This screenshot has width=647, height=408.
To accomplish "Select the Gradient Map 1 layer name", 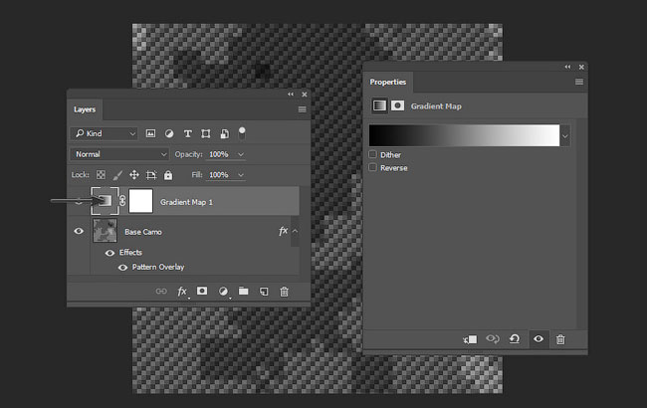I will [186, 202].
